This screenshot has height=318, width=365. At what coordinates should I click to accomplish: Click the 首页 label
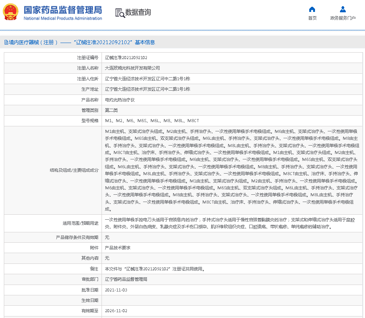pyautogui.click(x=312, y=18)
